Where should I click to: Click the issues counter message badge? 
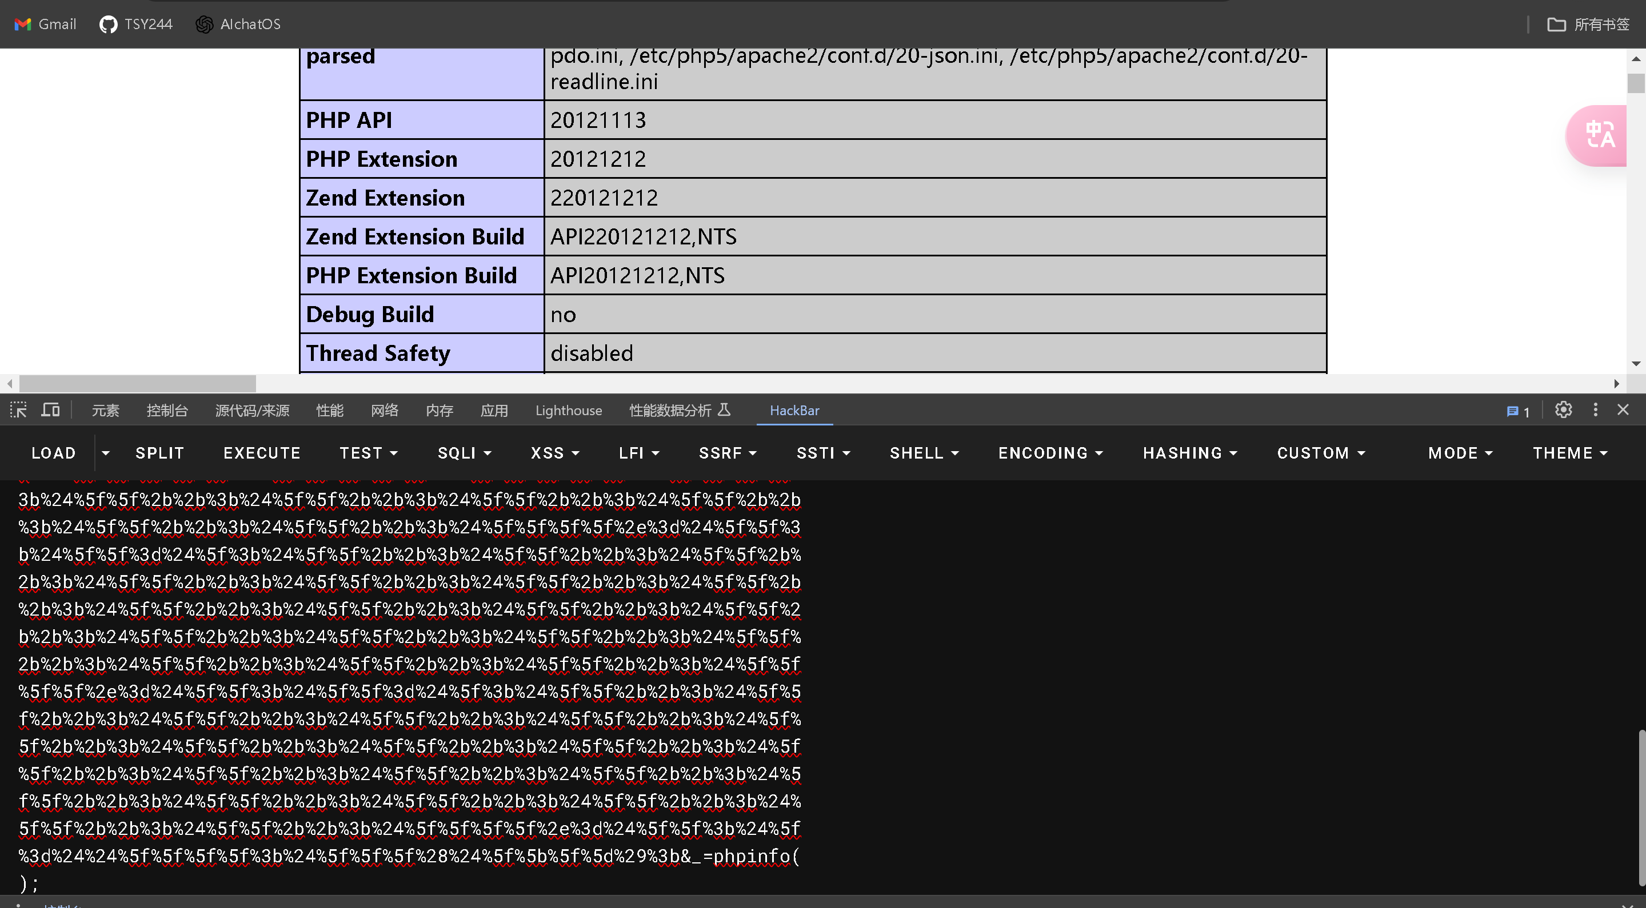[x=1517, y=412]
